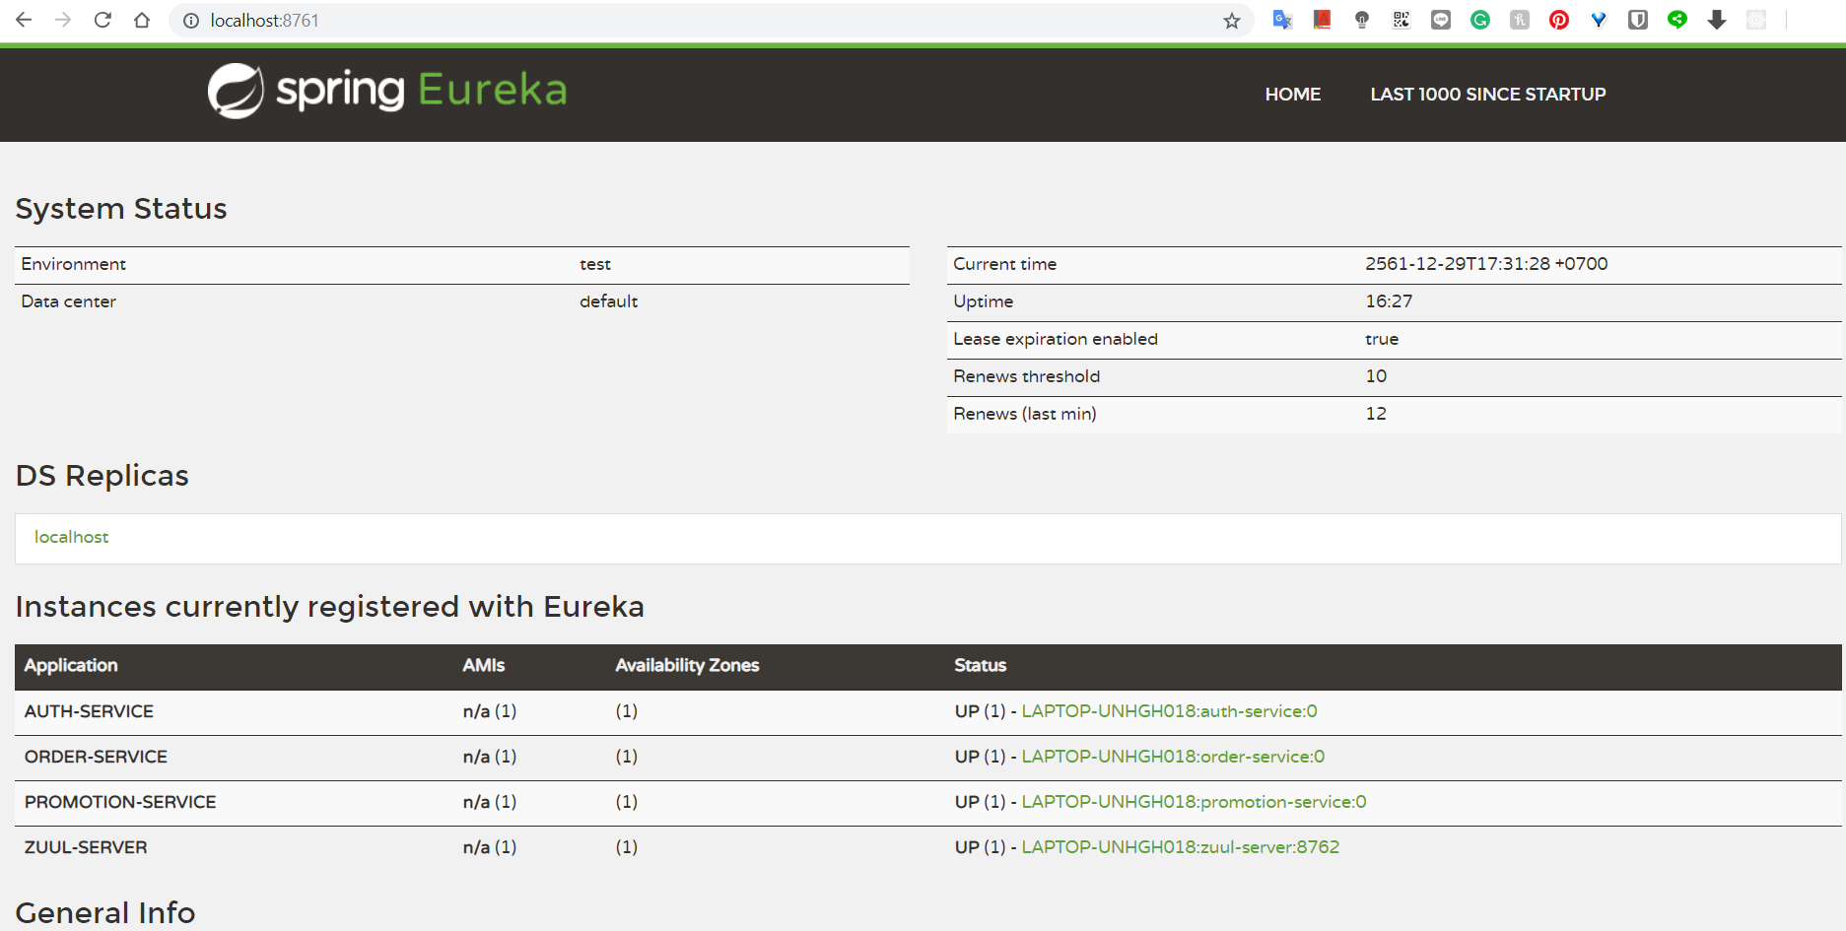Open the QR code extension
1846x931 pixels.
coord(1402,20)
